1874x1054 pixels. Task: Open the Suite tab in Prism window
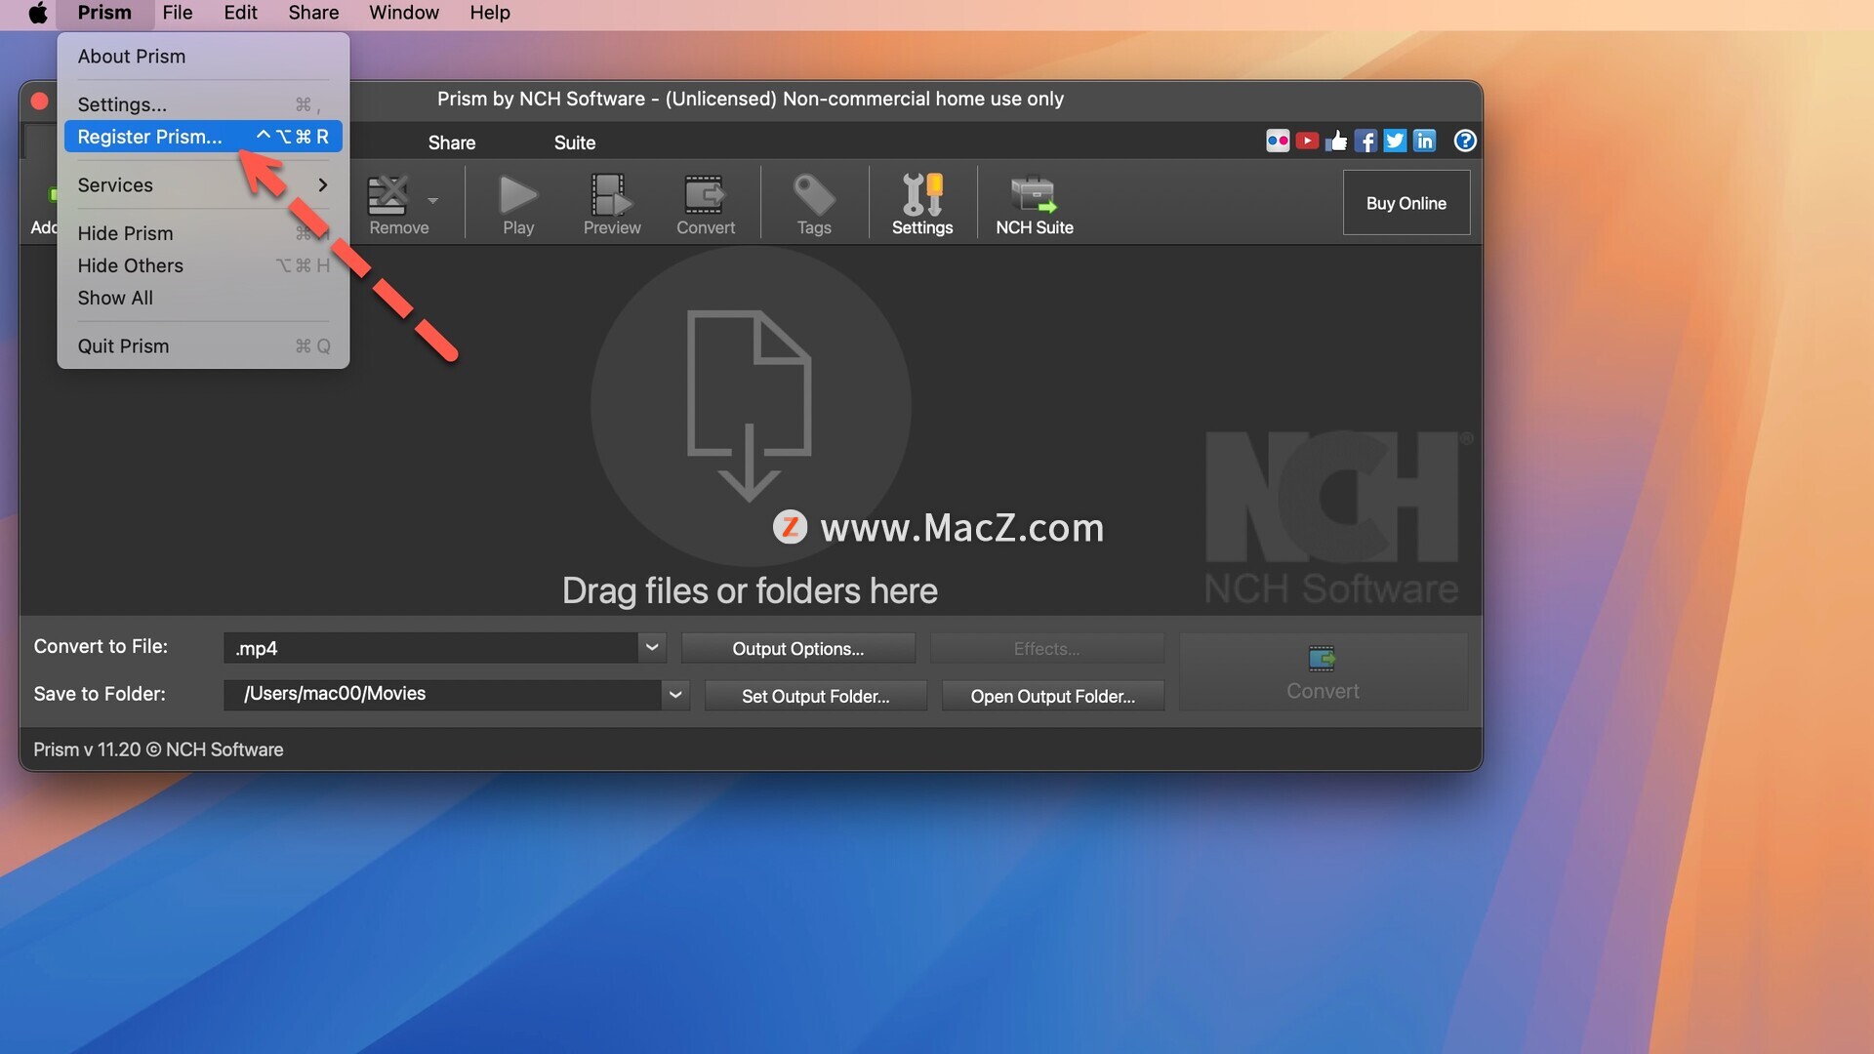tap(574, 142)
